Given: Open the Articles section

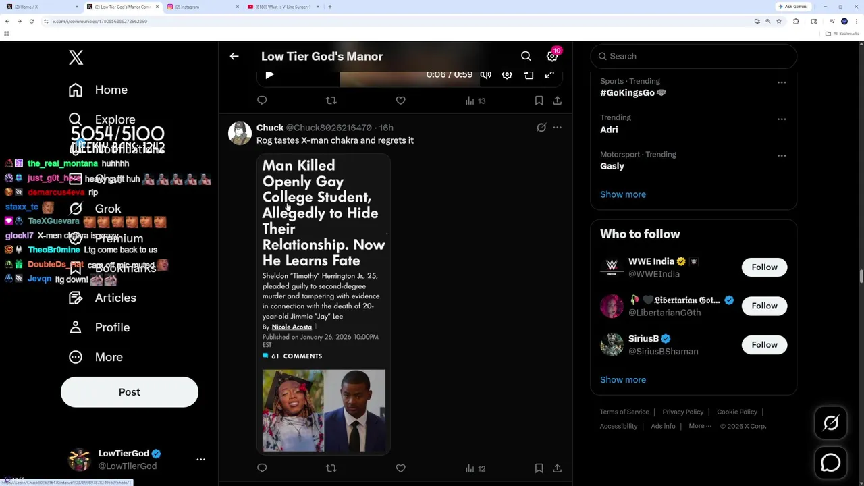Looking at the screenshot, I should 102,298.
